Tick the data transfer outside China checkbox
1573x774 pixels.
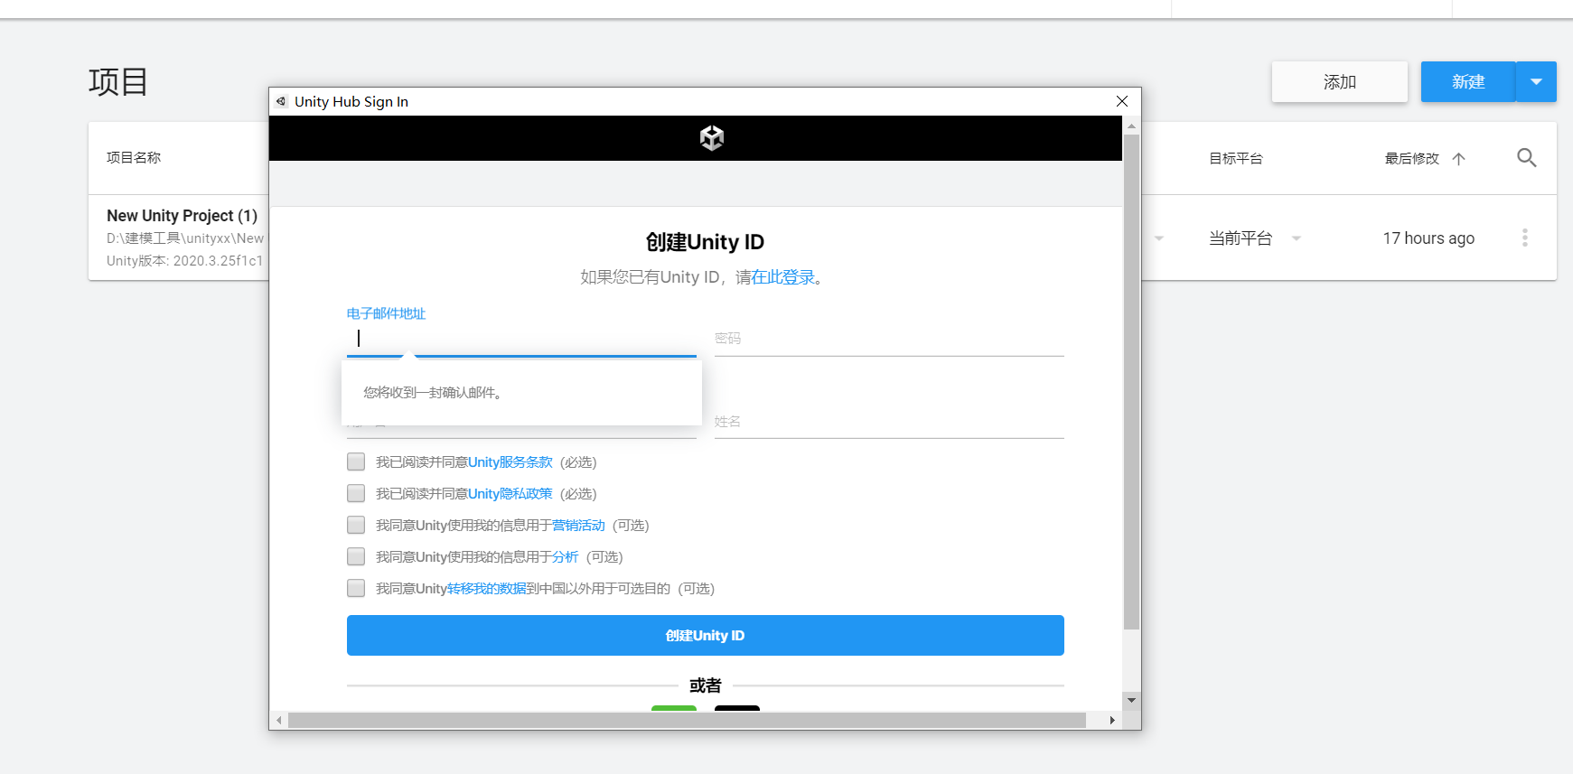pos(356,588)
